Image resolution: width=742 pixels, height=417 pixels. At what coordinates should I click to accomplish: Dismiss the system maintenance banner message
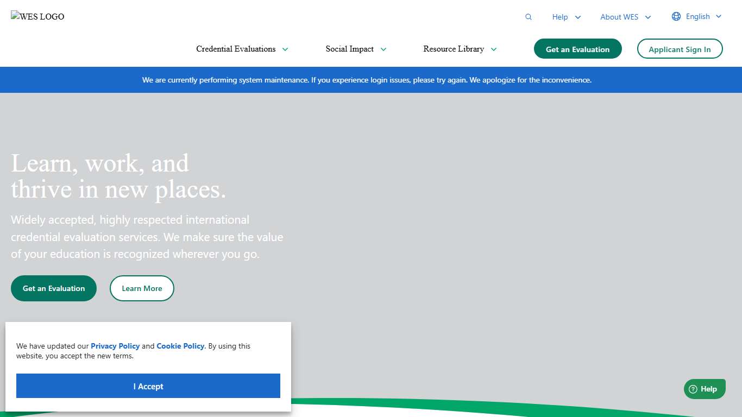click(367, 80)
